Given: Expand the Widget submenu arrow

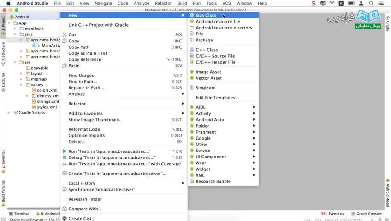Looking at the screenshot, I should click(x=254, y=169).
